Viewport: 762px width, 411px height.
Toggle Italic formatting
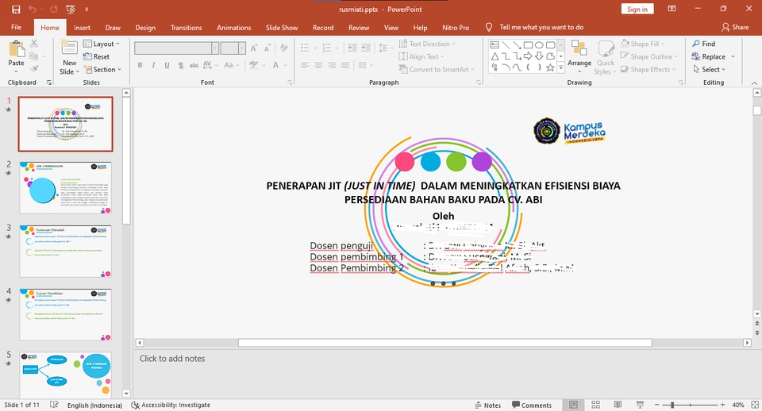[x=153, y=65]
